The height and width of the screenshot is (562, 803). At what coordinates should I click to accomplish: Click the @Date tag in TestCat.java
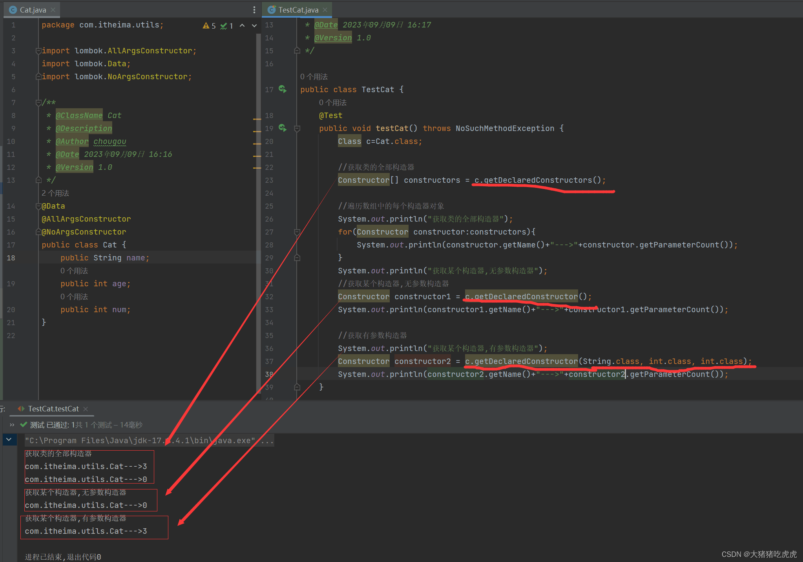coord(326,25)
